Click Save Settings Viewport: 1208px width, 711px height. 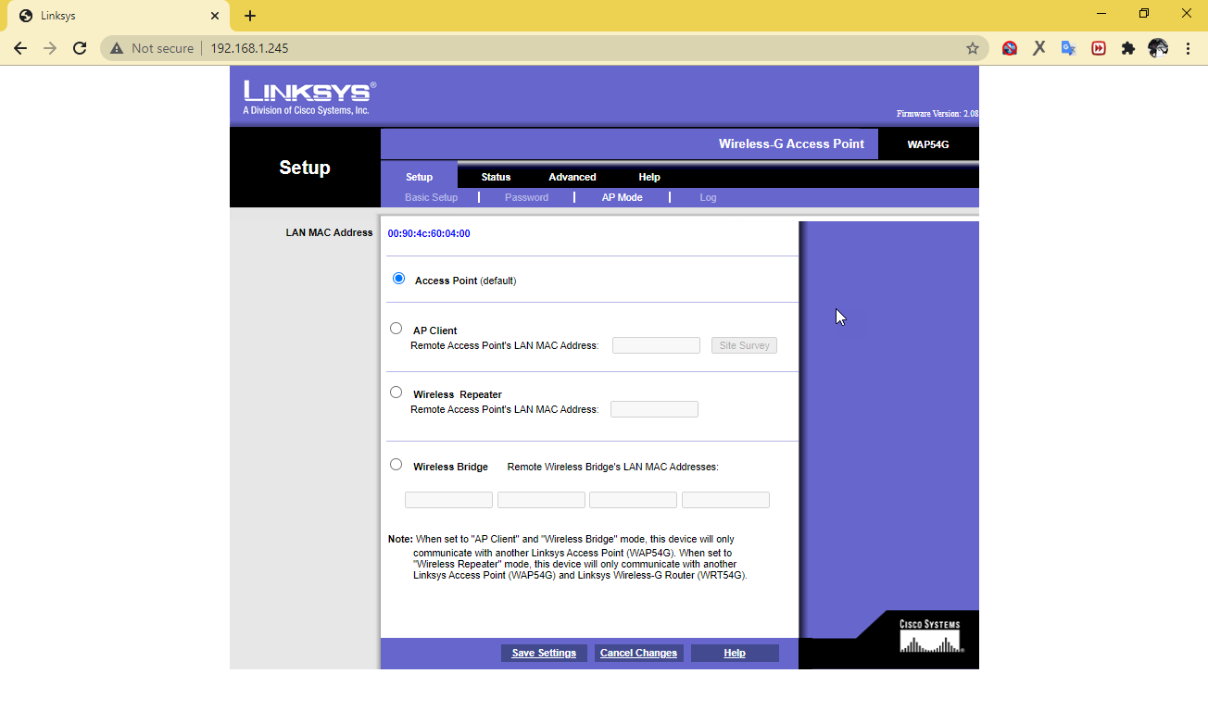544,653
